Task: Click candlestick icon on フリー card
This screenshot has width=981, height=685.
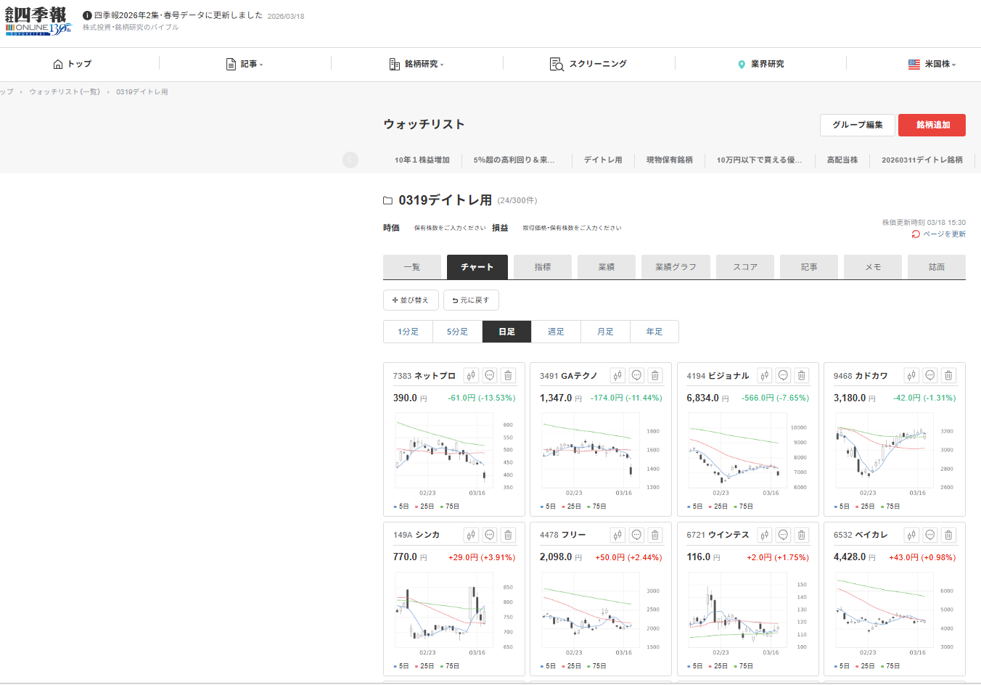Action: click(617, 535)
